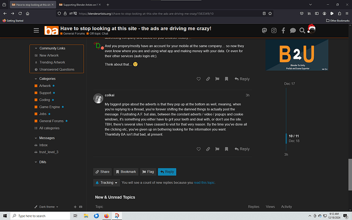The height and width of the screenshot is (220, 352).
Task: Expand the DMs section
Action: (x=36, y=162)
